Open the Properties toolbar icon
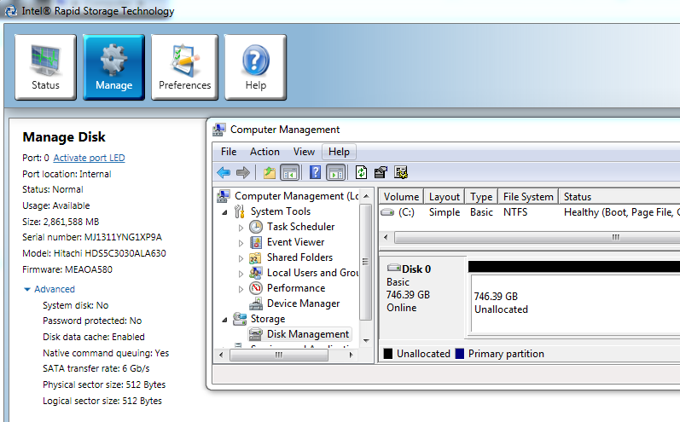Screen dimensions: 680x422 381,173
